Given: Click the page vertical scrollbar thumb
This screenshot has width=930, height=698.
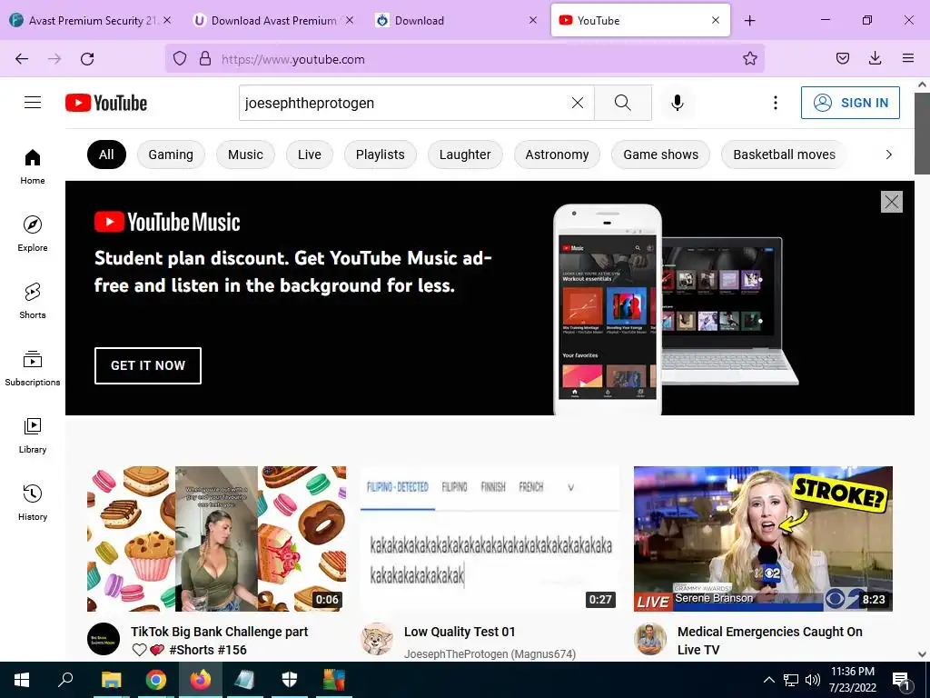Looking at the screenshot, I should coord(922,132).
